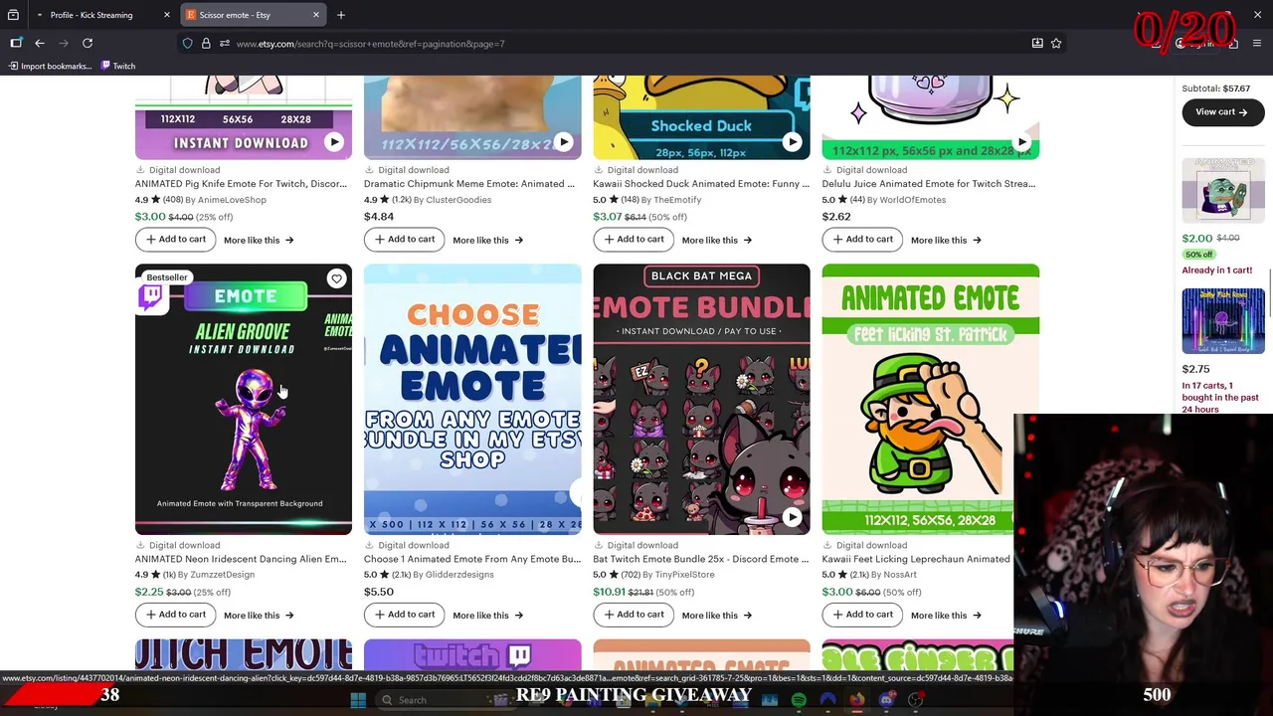
Task: Open Delulu Juice Animated Emote title link
Action: pyautogui.click(x=929, y=183)
